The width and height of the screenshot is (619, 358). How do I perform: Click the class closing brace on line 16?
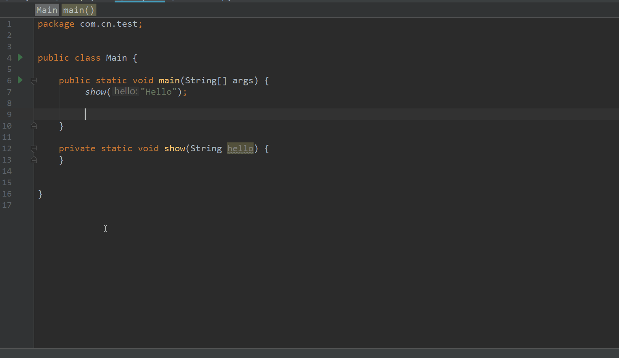[40, 194]
